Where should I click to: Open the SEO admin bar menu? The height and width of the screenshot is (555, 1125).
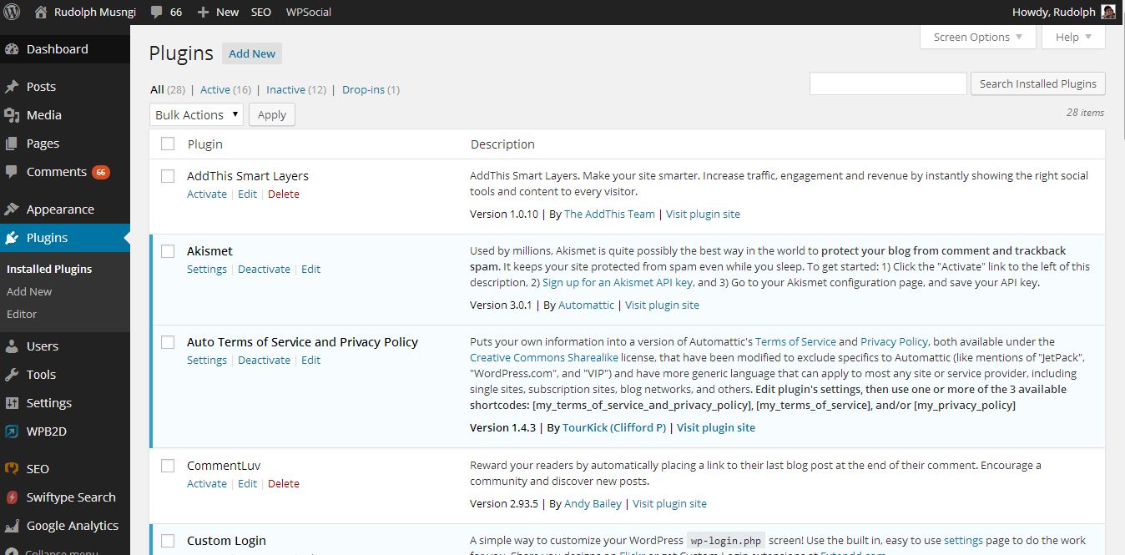pos(261,12)
